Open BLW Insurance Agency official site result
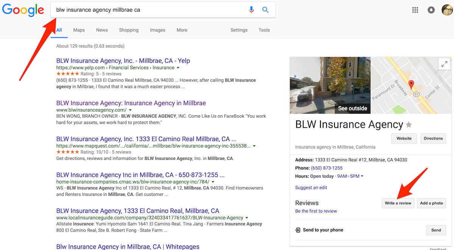 131,103
